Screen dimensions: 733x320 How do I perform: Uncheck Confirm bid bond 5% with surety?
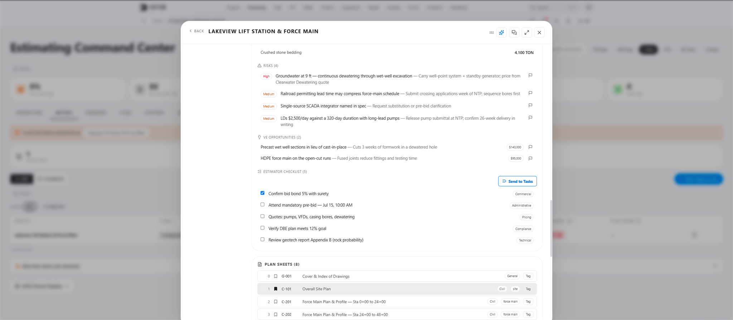pyautogui.click(x=262, y=193)
